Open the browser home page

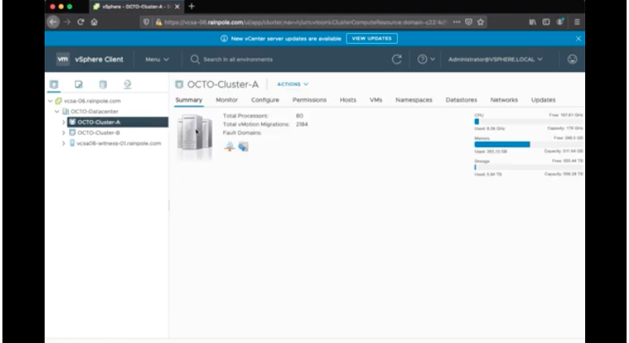(94, 22)
